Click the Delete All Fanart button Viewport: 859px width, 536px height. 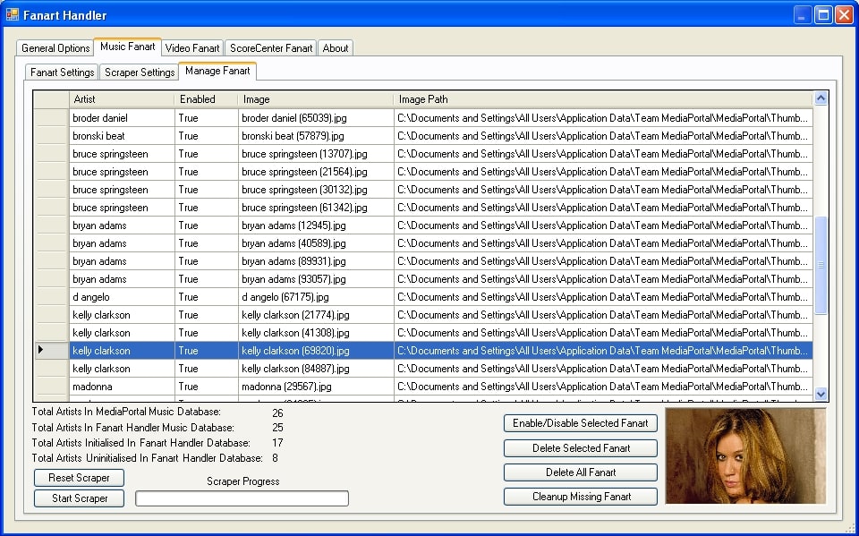[581, 472]
